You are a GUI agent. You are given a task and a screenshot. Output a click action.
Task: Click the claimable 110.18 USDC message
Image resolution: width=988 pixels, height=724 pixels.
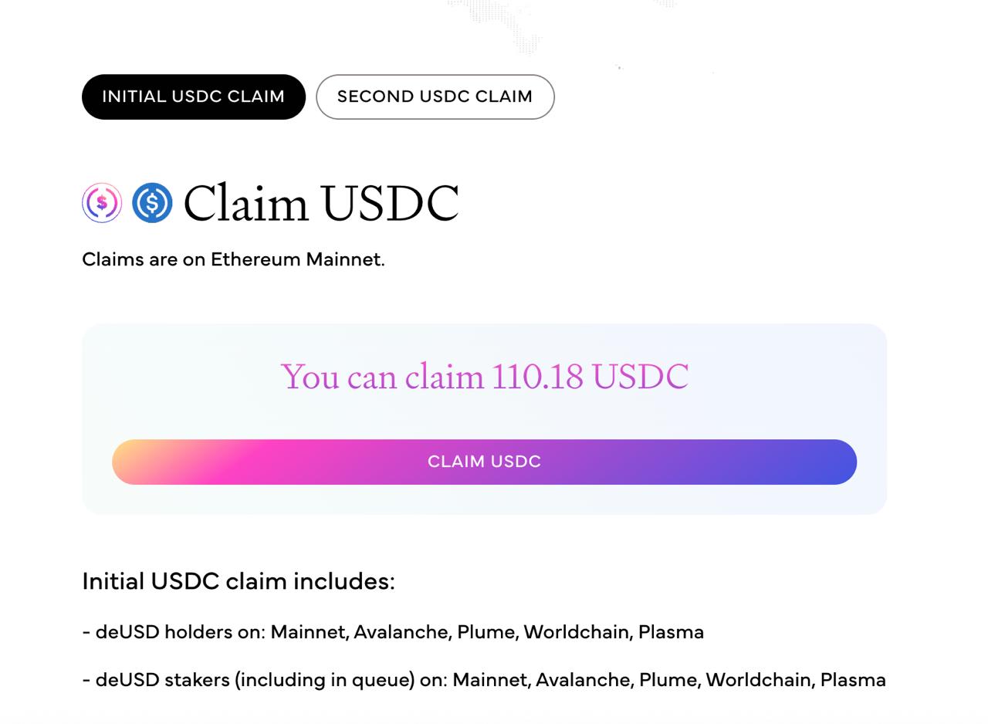[x=484, y=377]
